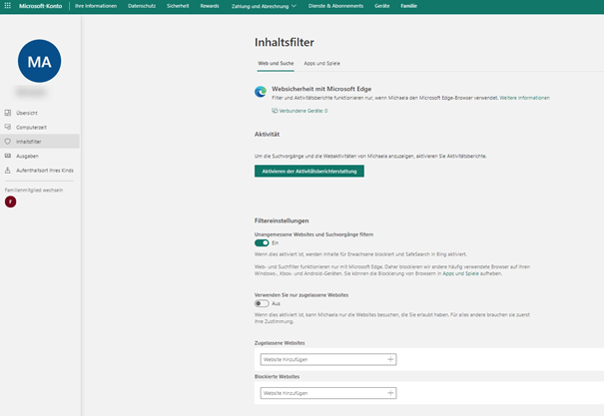Click Microsoft-Konto header link
The width and height of the screenshot is (604, 416).
(x=41, y=6)
